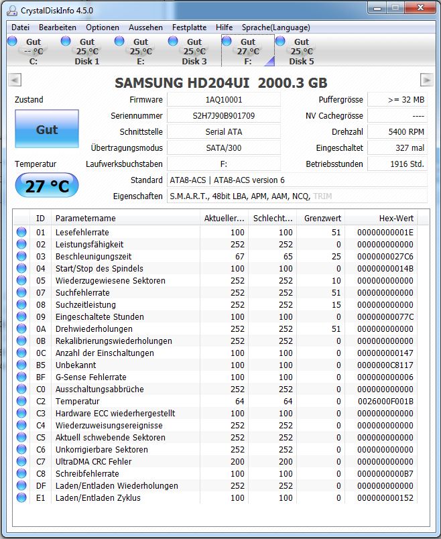Click status orb for Eingeschaltete Stunden
The image size is (441, 539).
[x=21, y=316]
